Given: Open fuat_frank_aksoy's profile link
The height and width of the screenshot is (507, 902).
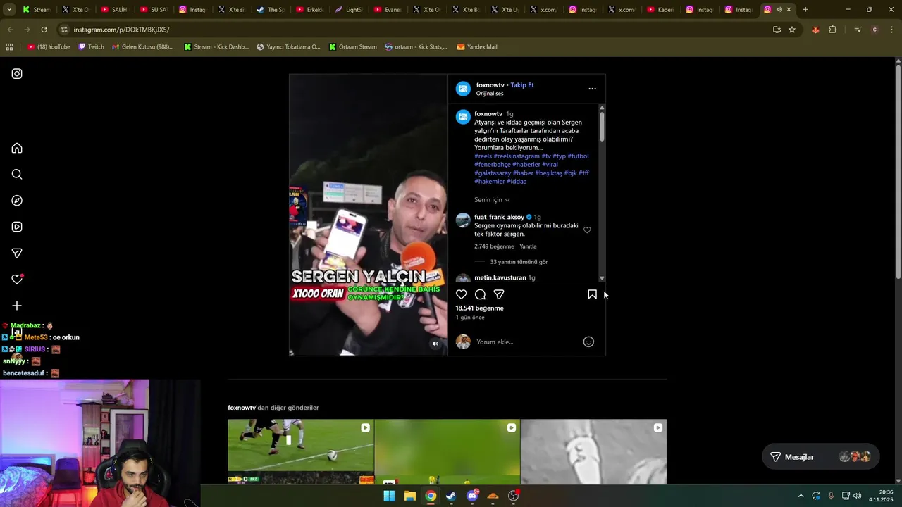Looking at the screenshot, I should pyautogui.click(x=499, y=217).
